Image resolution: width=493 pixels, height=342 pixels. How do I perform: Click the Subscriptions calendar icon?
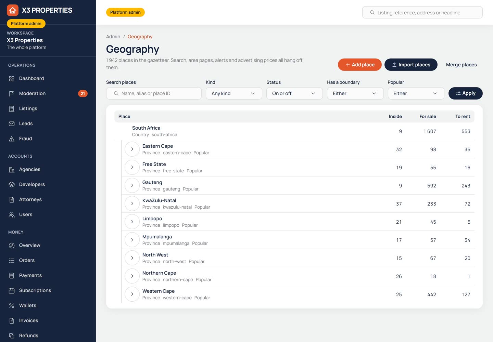tap(12, 291)
